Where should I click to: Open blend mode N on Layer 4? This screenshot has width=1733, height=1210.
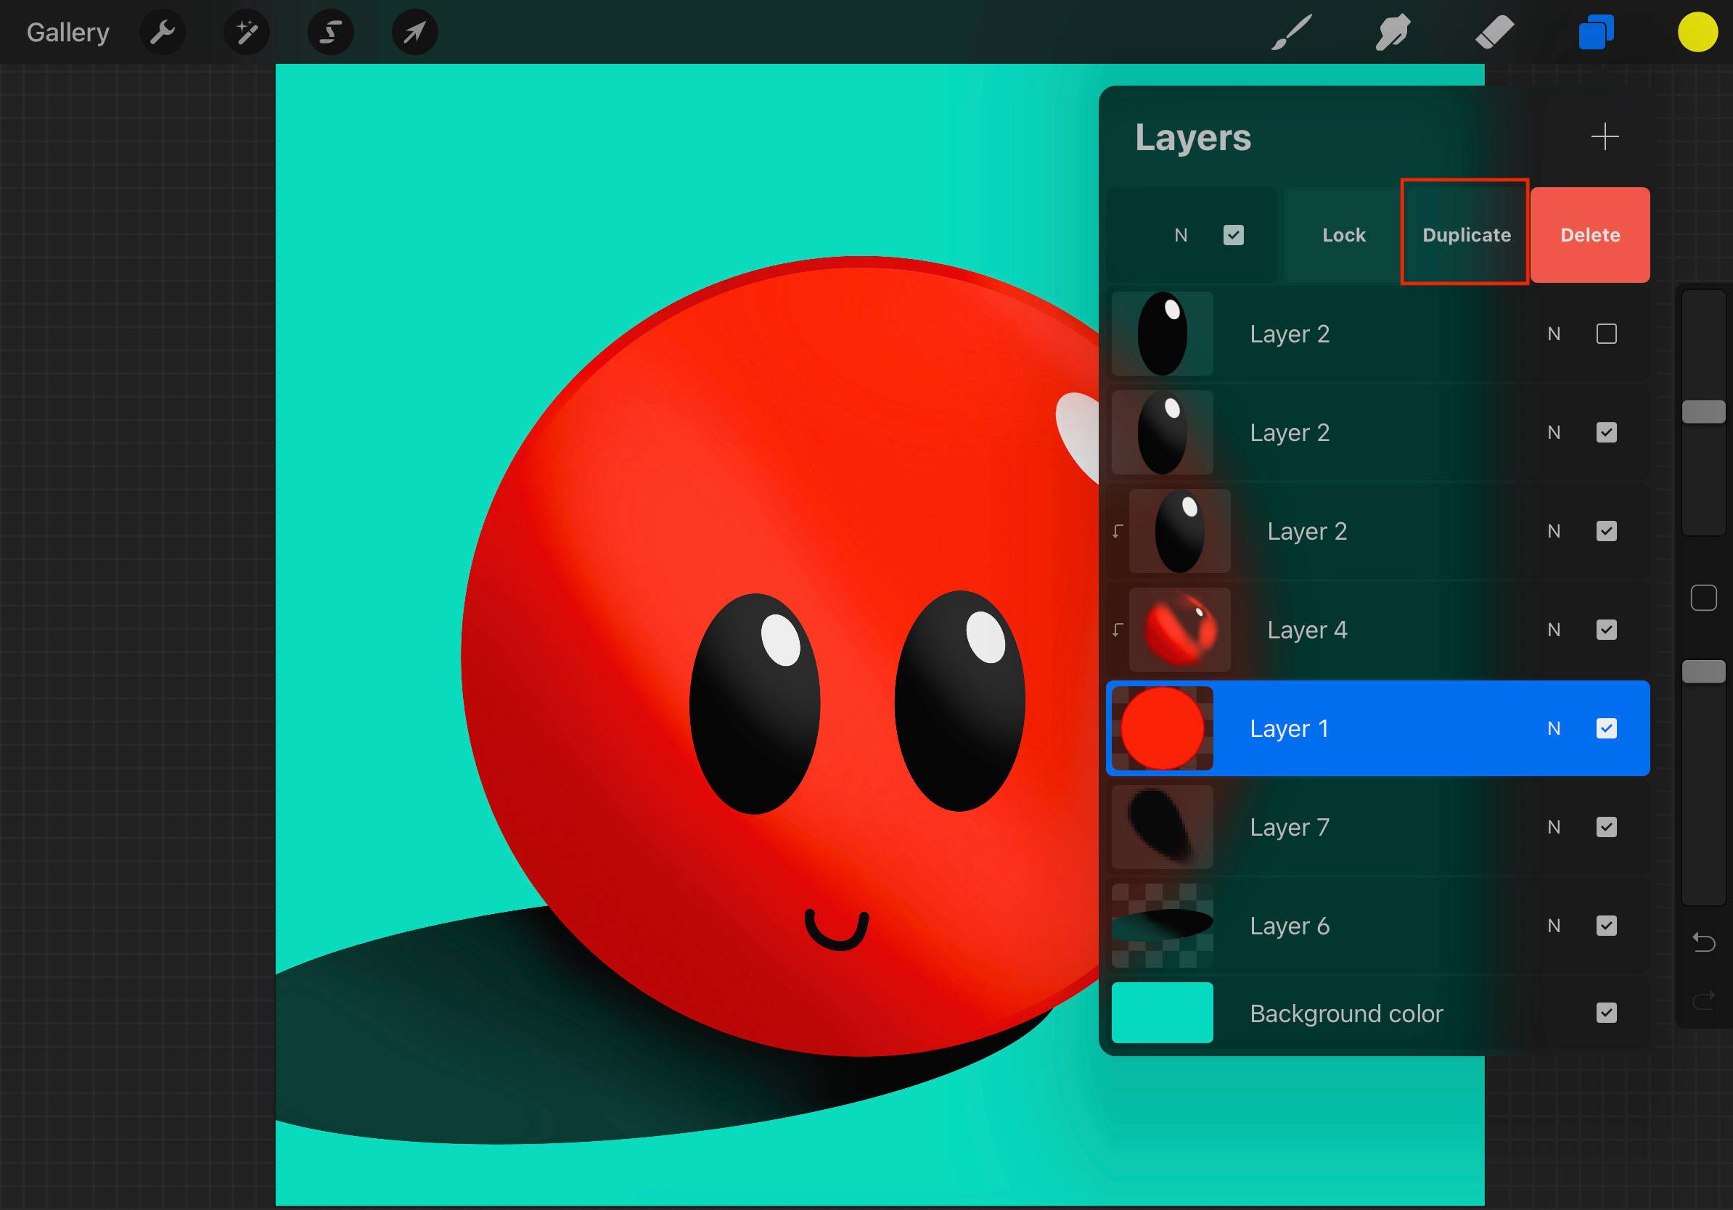1553,630
